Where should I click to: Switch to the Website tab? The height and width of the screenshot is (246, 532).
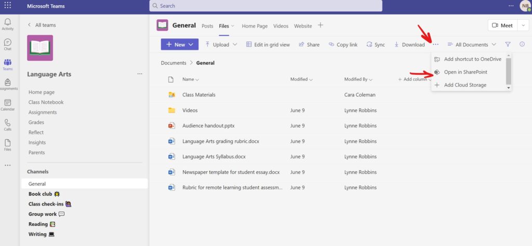[x=303, y=26]
